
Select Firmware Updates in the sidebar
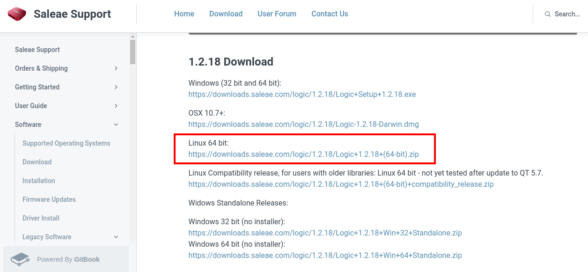coord(49,199)
